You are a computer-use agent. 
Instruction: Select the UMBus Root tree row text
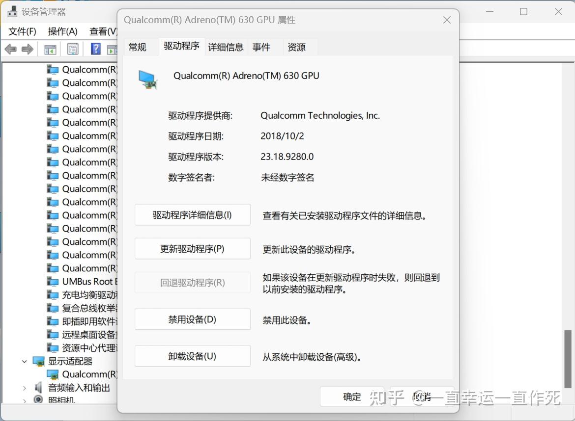pyautogui.click(x=90, y=282)
